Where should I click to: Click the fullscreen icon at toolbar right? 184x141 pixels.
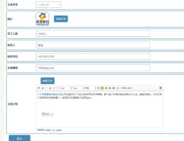[160, 88]
